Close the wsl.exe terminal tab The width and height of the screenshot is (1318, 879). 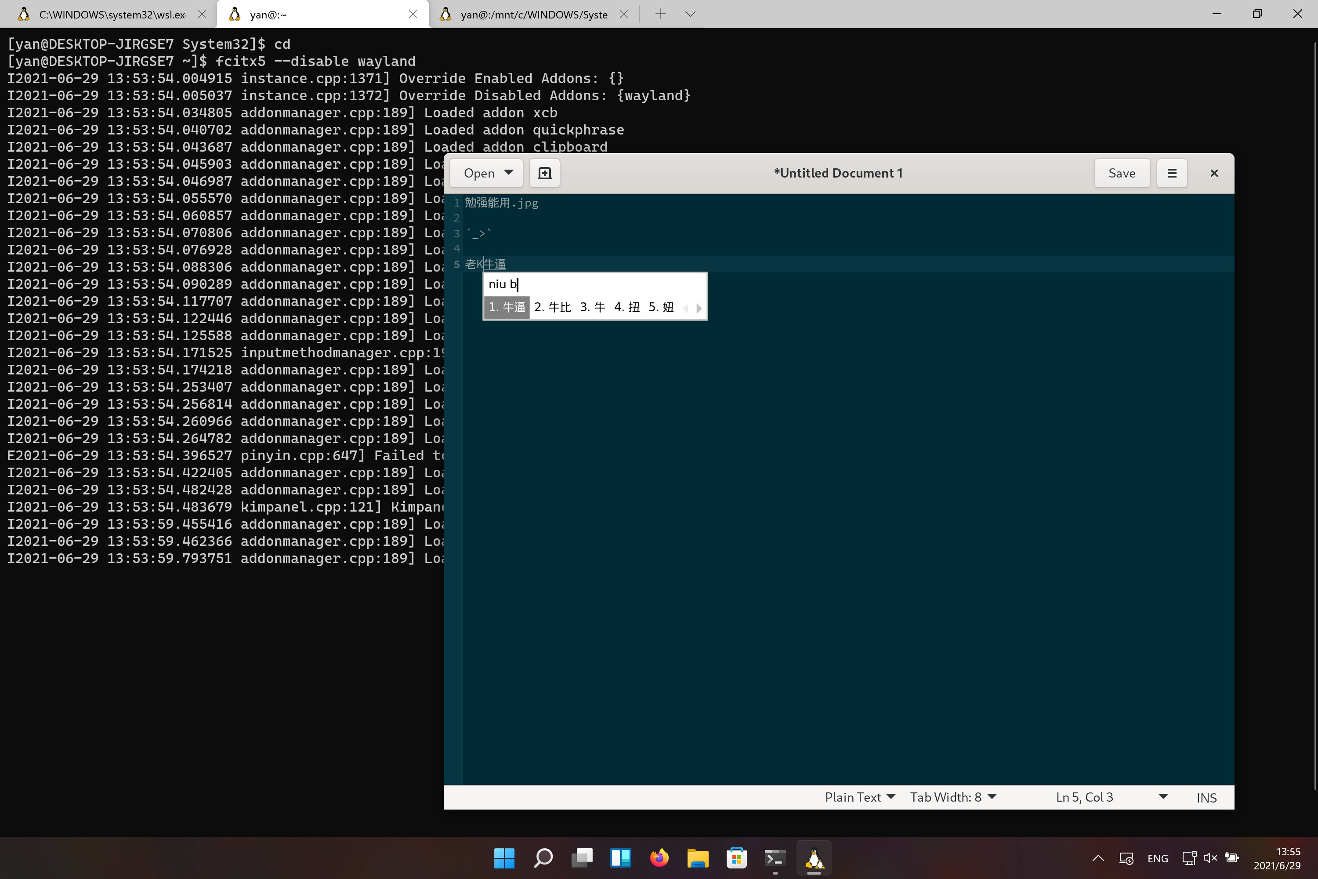[x=202, y=15]
